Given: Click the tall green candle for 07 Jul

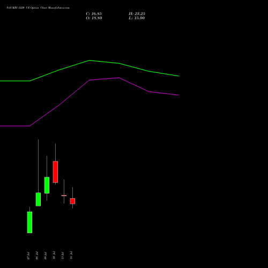Looking at the screenshot, I should coord(29,222).
